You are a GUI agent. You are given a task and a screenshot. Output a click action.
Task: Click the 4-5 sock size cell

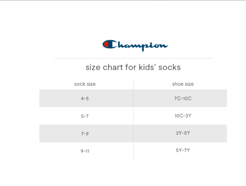85,98
